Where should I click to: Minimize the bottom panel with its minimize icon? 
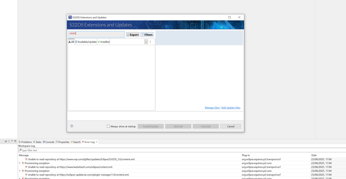12,141
